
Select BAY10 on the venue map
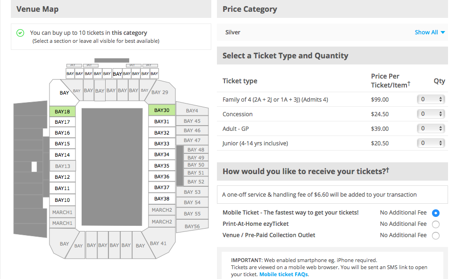(x=62, y=200)
